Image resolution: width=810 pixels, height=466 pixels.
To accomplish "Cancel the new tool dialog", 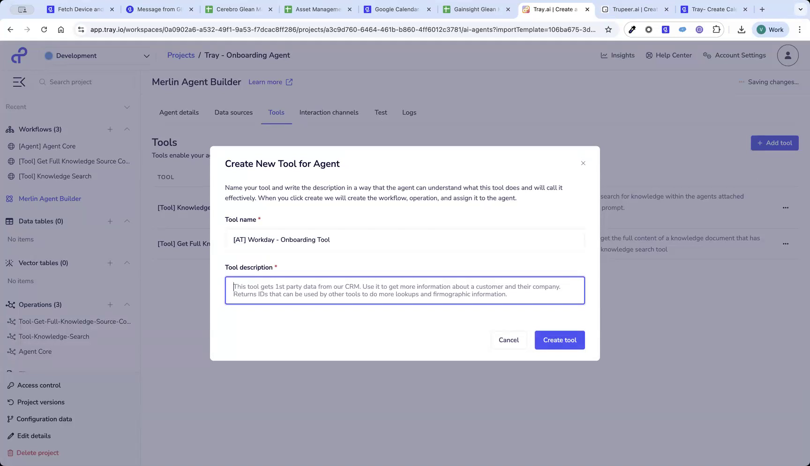I will pos(508,340).
